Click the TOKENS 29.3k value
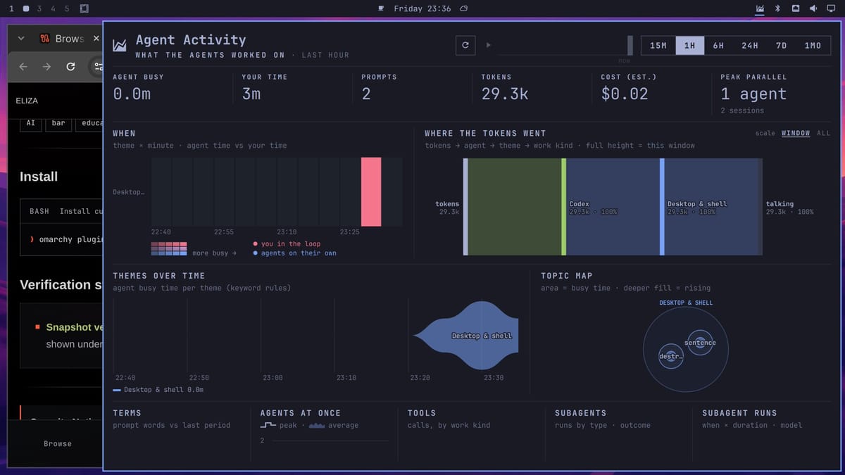 tap(505, 94)
